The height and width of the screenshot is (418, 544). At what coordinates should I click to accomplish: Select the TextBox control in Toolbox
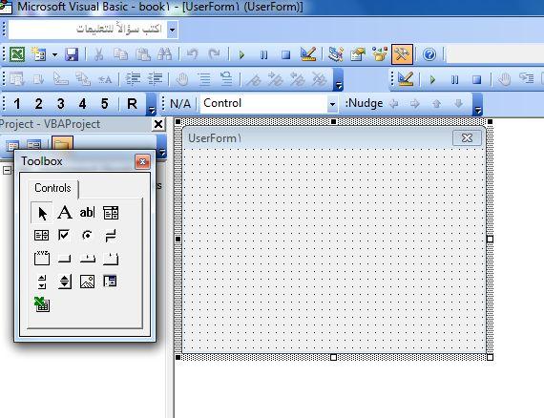coord(87,212)
